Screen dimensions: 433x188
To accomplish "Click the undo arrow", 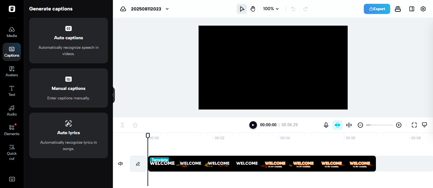I will [293, 9].
